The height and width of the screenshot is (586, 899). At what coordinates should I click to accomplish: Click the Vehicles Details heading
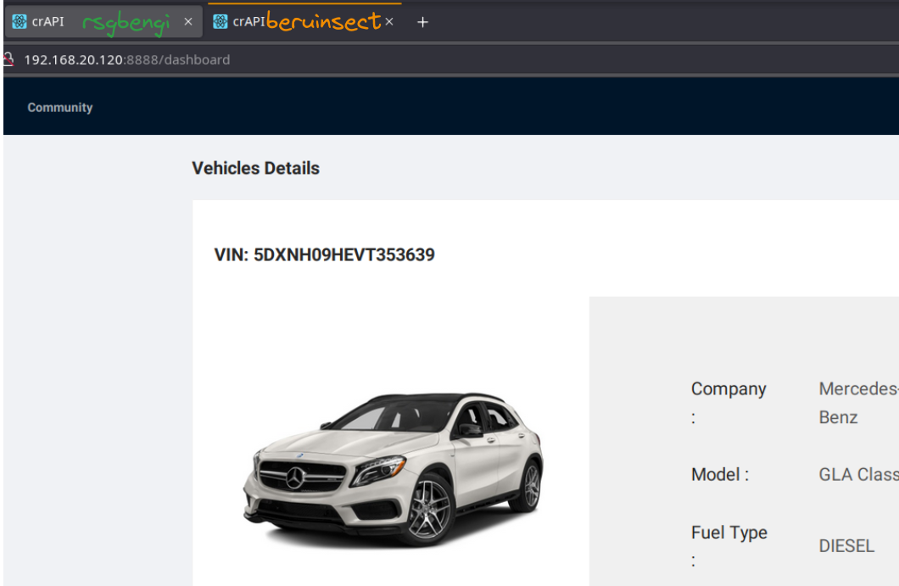(255, 168)
